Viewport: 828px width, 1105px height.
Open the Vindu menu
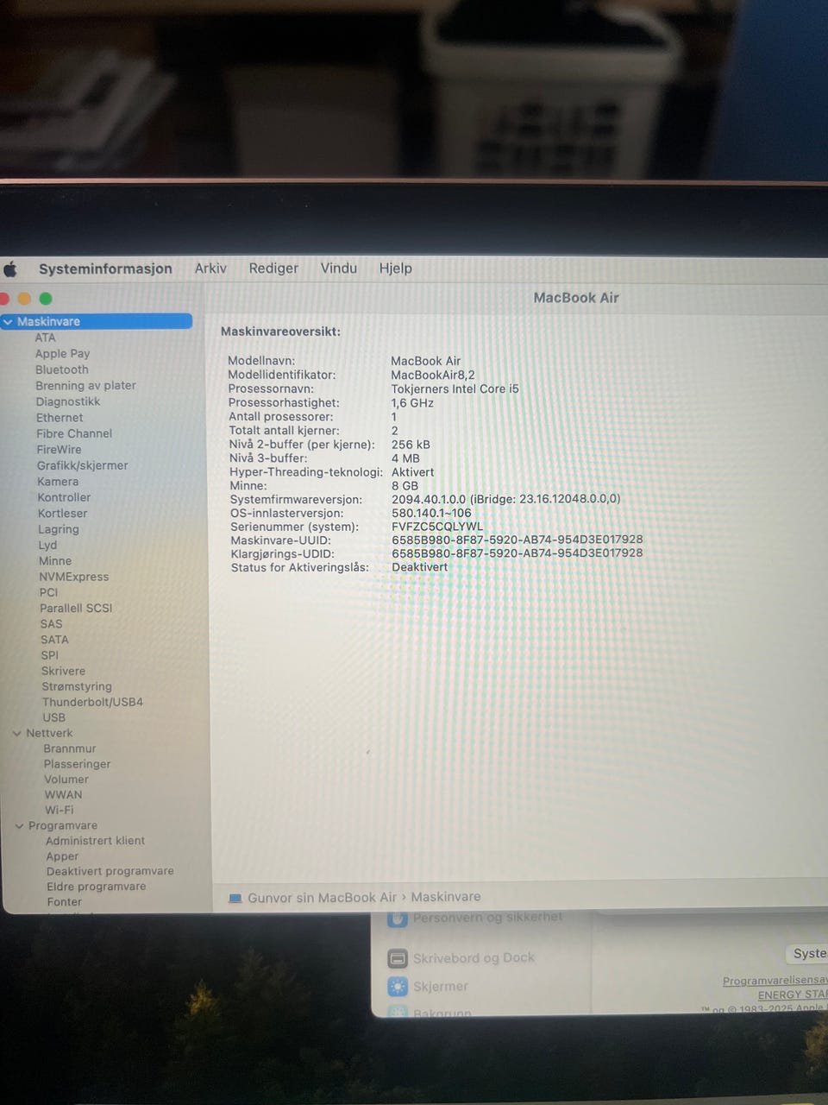pyautogui.click(x=339, y=268)
